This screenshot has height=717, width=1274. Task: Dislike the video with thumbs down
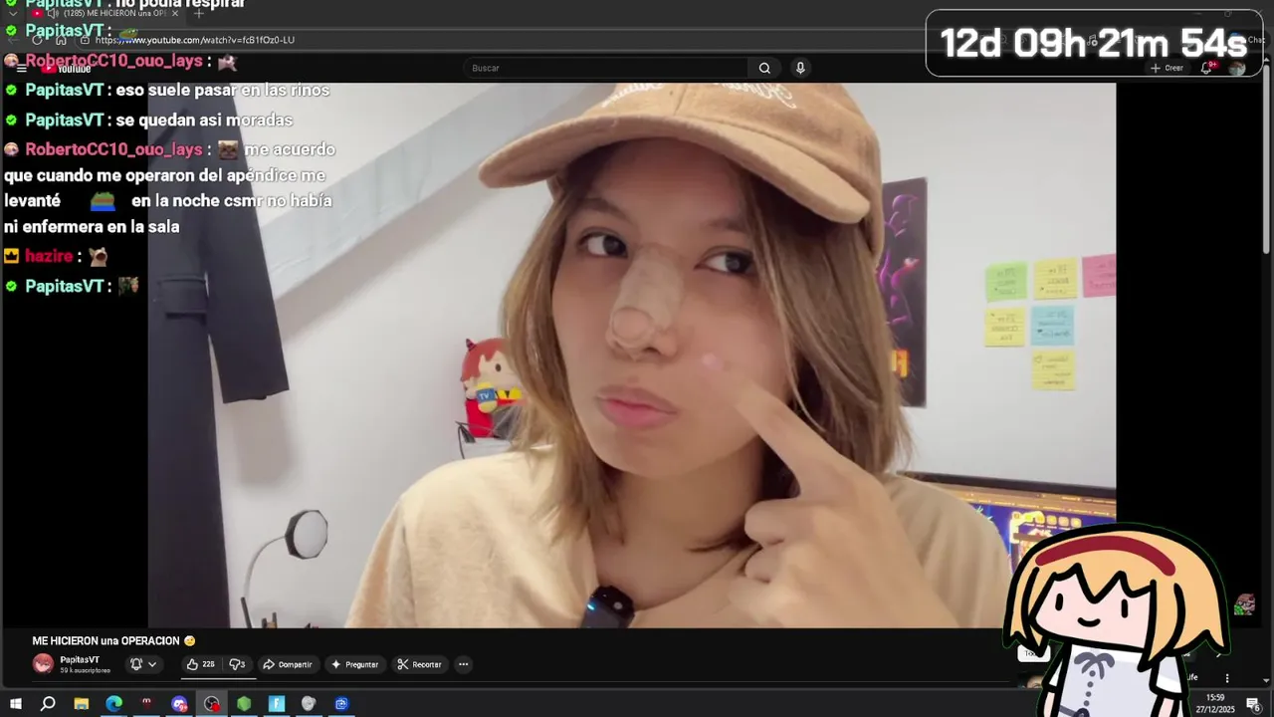(237, 664)
